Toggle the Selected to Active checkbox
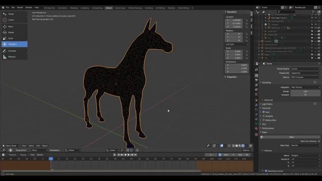The image size is (322, 181). pyautogui.click(x=266, y=171)
